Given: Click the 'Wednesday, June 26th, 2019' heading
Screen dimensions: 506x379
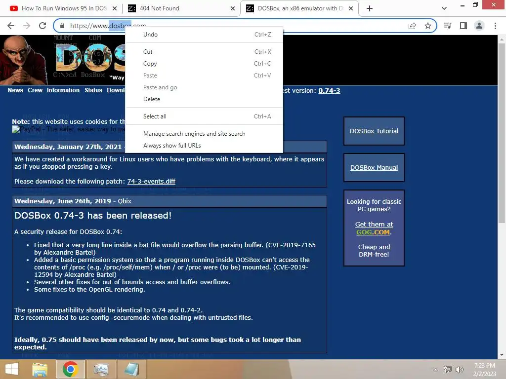Looking at the screenshot, I should pyautogui.click(x=63, y=201).
